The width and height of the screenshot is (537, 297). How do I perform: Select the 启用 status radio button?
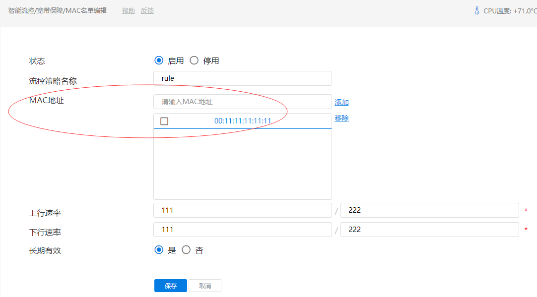click(x=158, y=60)
